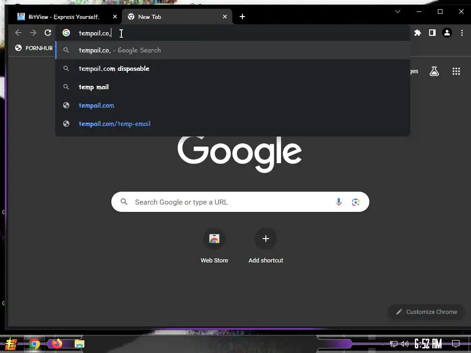Screen dimensions: 471x353
Task: Open network icon in system tray
Action: [x=393, y=344]
